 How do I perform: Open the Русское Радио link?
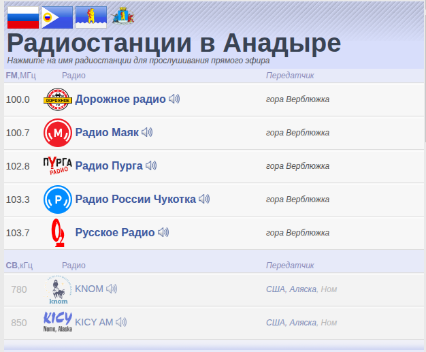point(115,233)
